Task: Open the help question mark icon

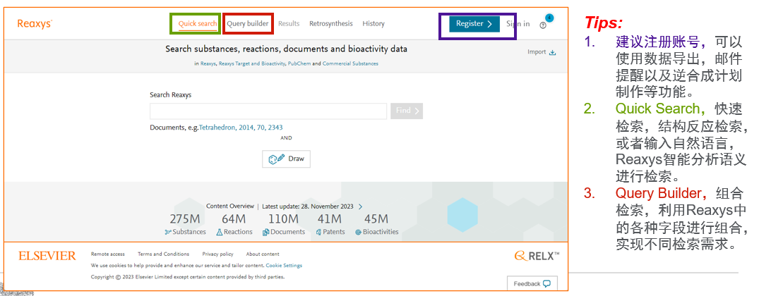Action: [x=543, y=25]
